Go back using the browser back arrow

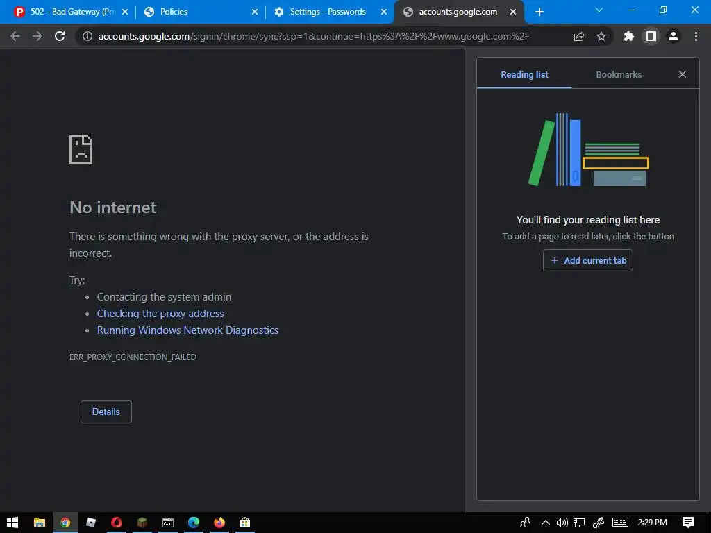pos(15,36)
